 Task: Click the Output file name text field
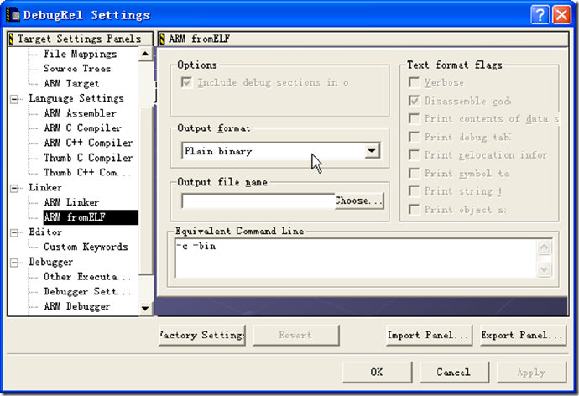click(258, 201)
